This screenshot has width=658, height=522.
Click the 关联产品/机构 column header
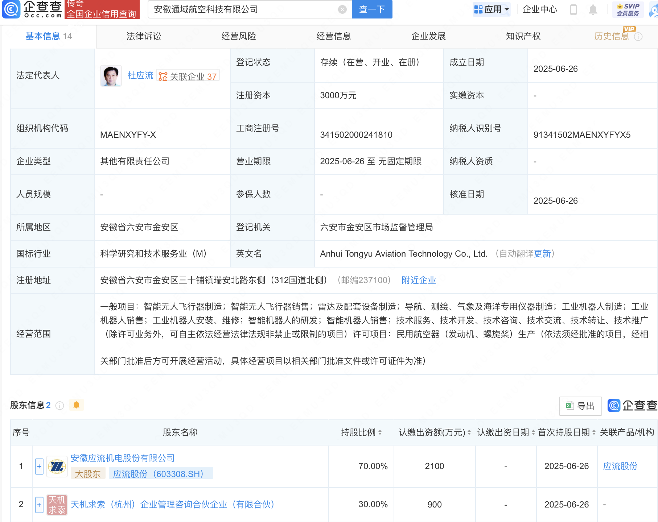(x=627, y=432)
